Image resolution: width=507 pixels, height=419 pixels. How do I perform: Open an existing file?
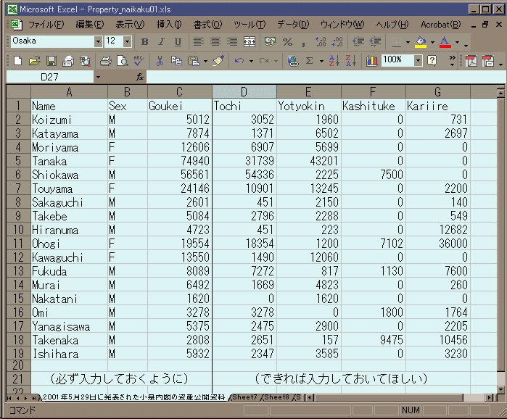(x=34, y=60)
